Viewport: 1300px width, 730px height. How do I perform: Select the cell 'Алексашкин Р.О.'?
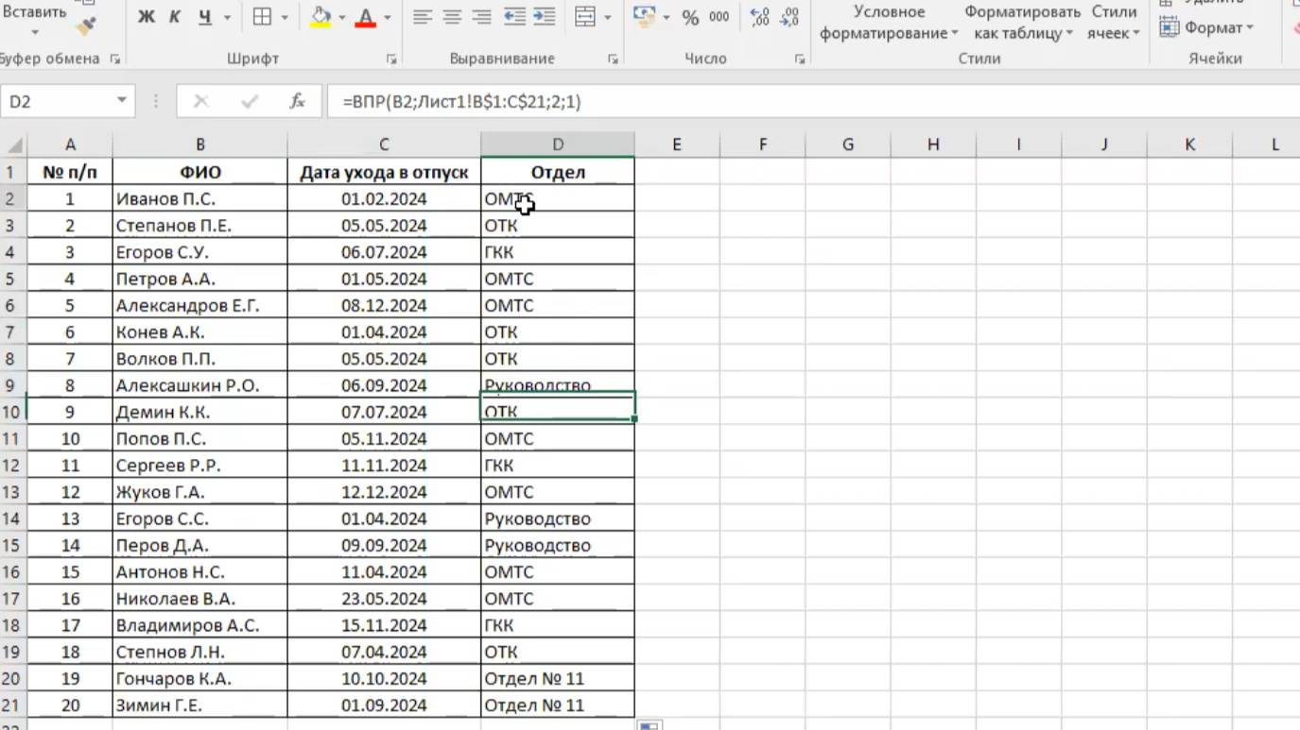tap(199, 385)
